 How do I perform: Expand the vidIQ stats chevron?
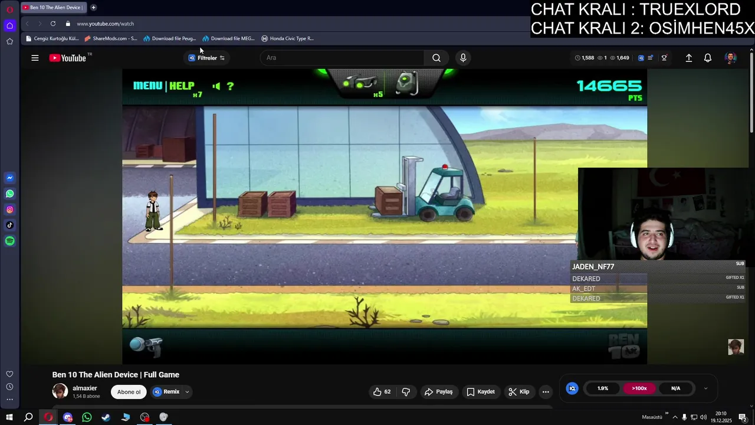coord(705,388)
